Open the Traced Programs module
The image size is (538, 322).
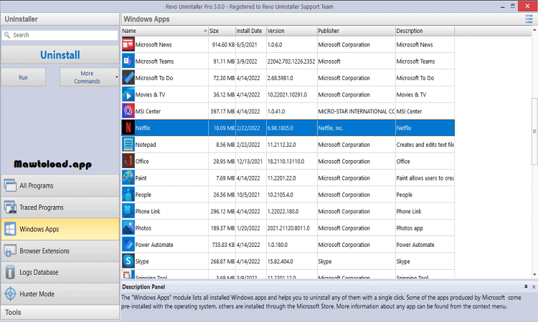[x=60, y=208]
